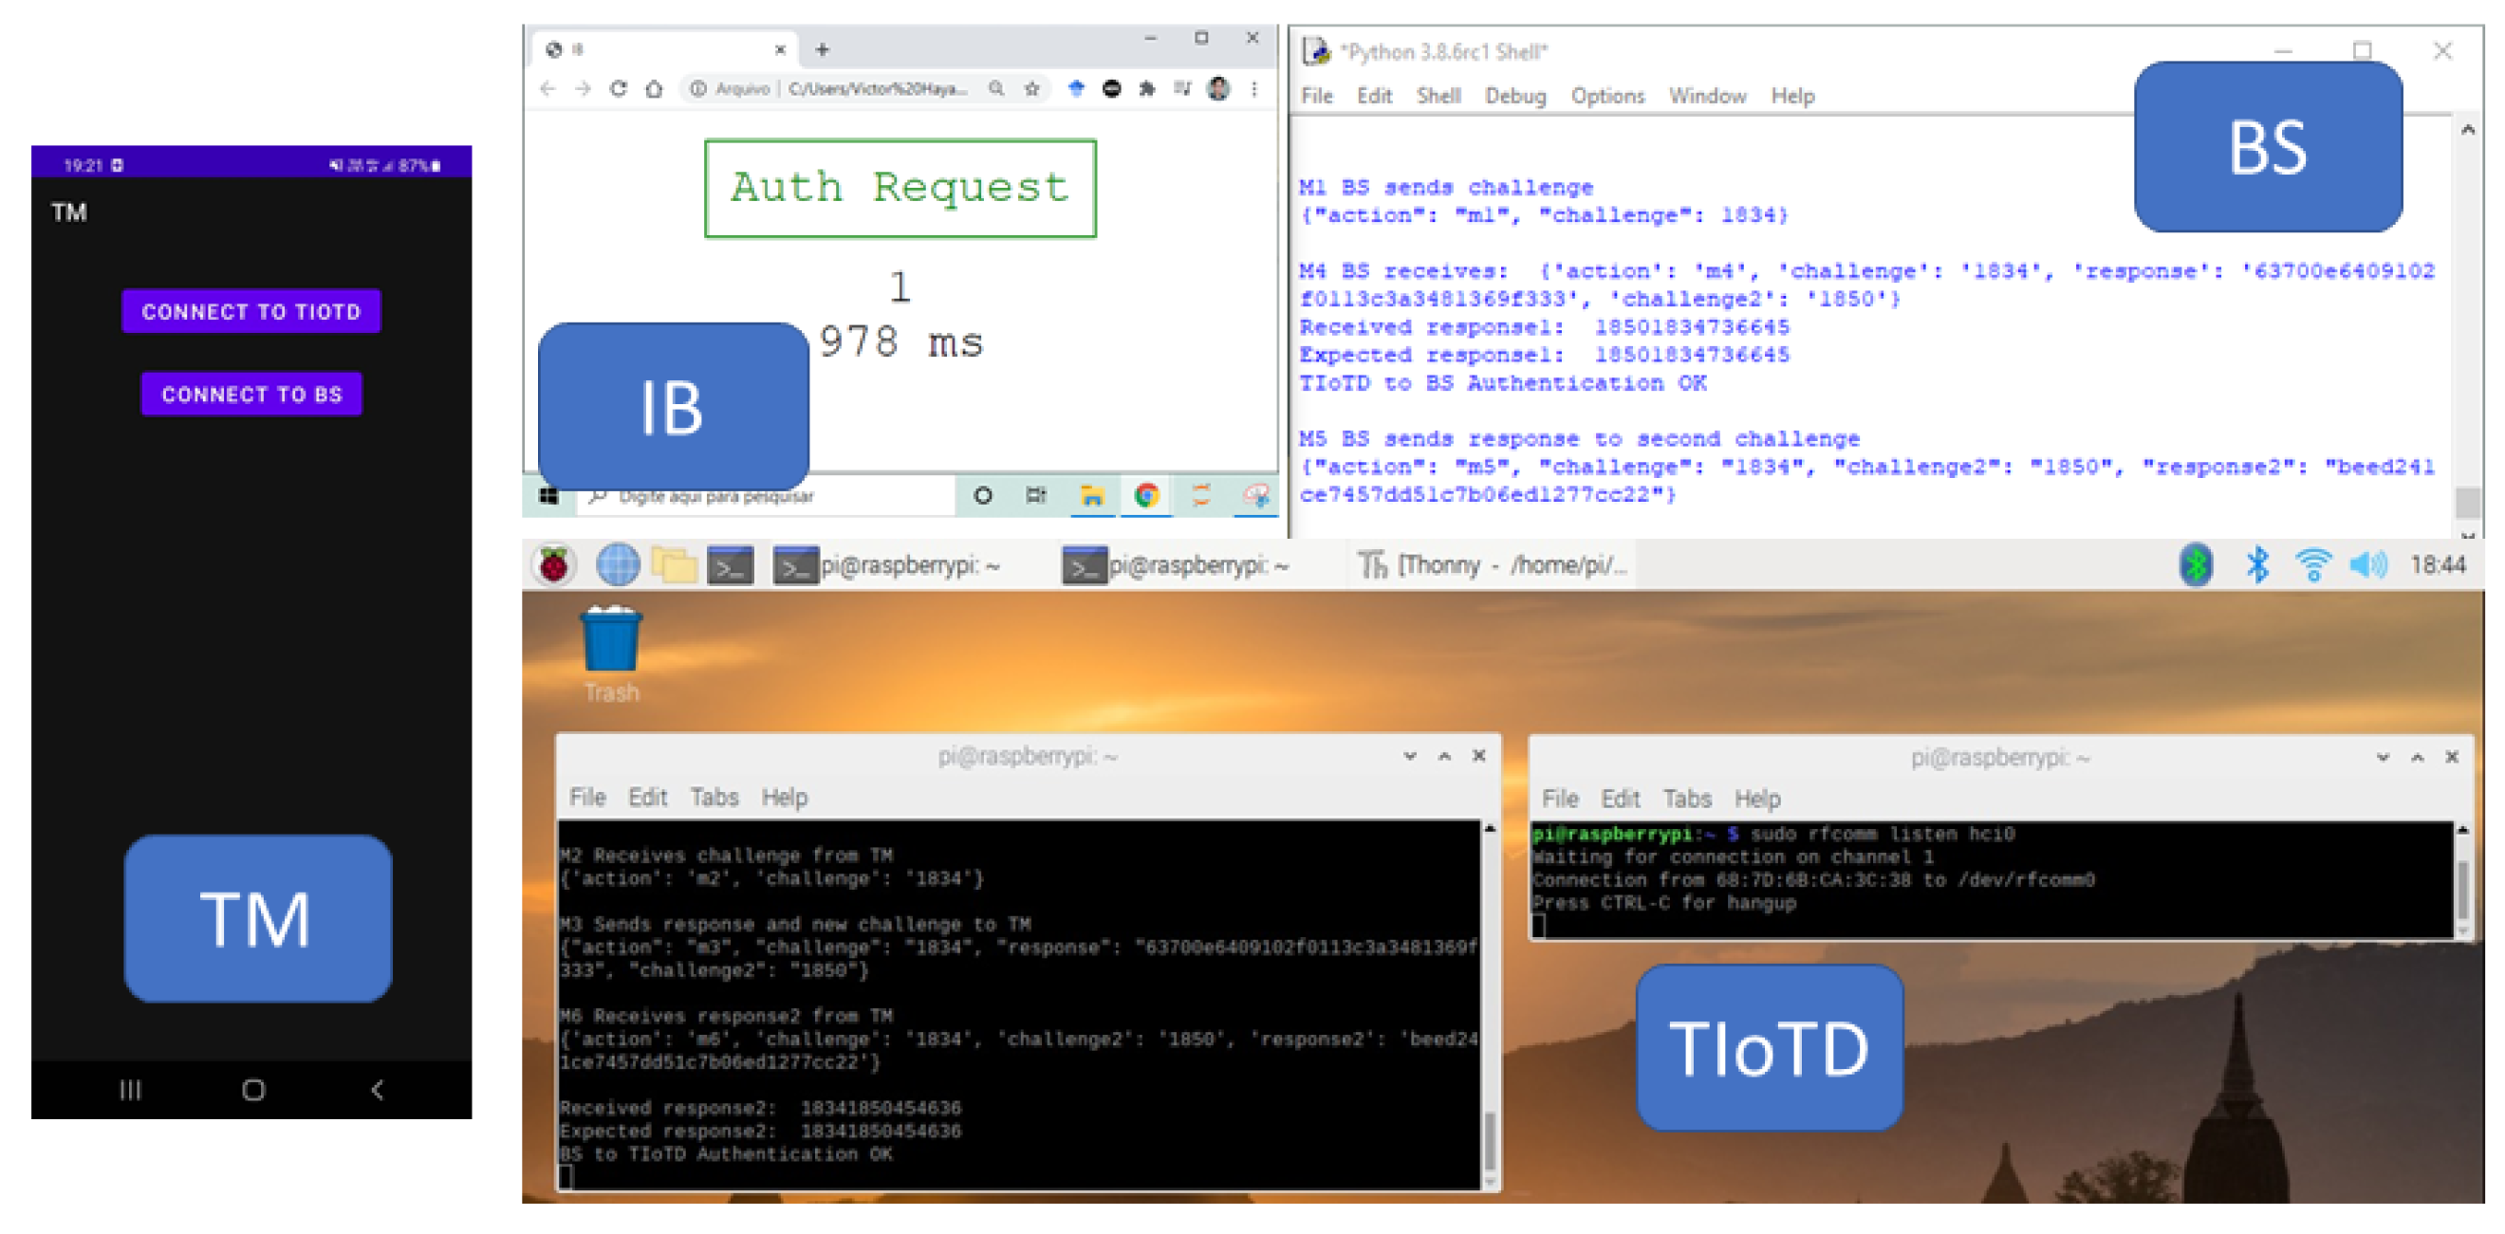This screenshot has height=1234, width=2505.
Task: Open the file manager folders icon
Action: pyautogui.click(x=674, y=565)
